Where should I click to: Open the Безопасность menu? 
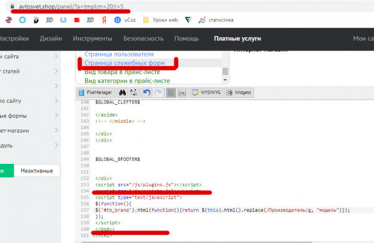point(143,39)
